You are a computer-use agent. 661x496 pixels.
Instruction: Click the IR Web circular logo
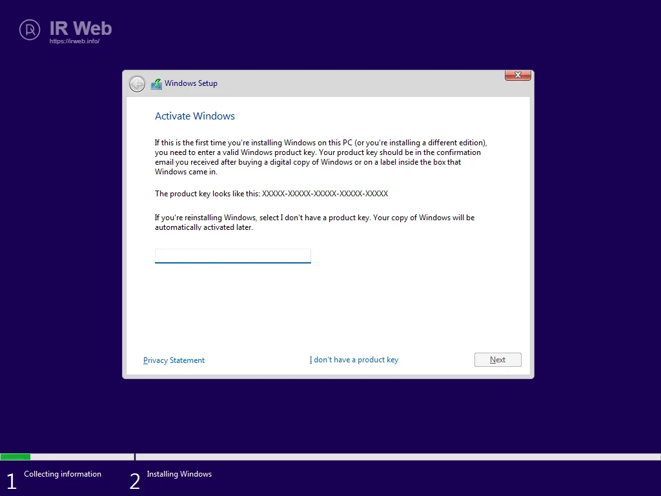pos(30,29)
